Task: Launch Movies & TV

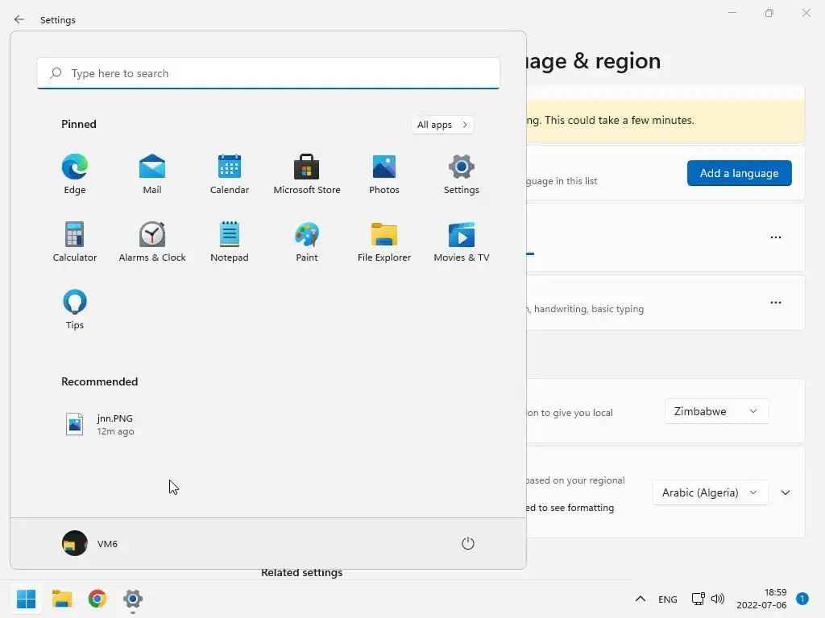Action: (x=462, y=241)
